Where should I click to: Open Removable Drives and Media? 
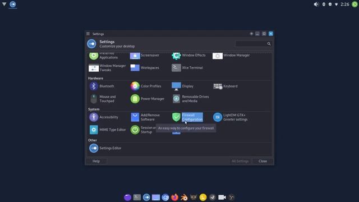(190, 99)
